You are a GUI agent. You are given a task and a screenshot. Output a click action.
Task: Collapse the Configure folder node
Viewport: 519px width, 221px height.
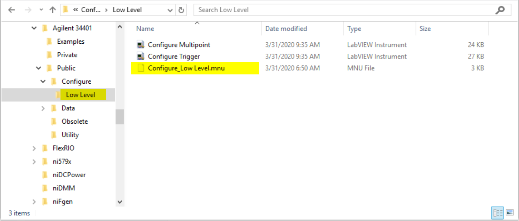(x=43, y=81)
